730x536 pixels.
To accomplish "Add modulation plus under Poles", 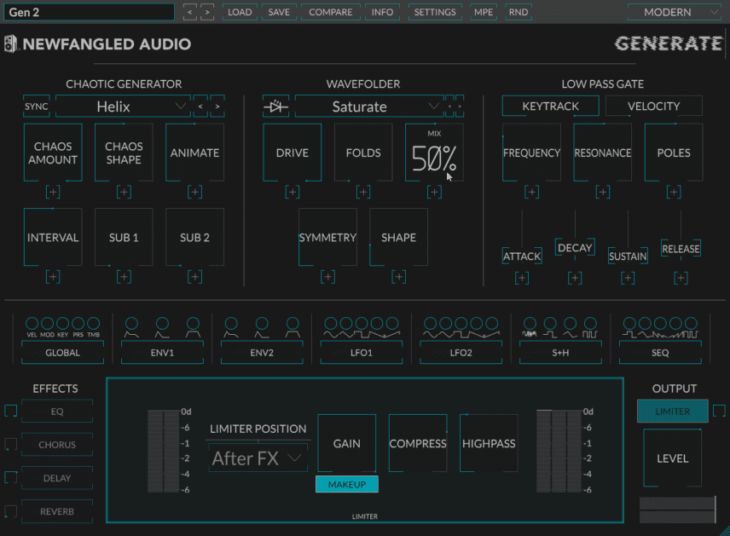I will [674, 192].
